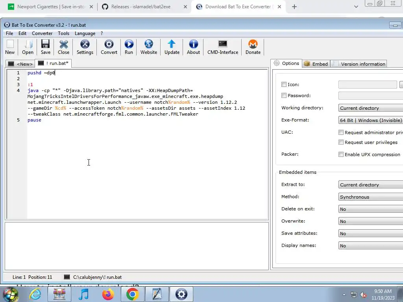The height and width of the screenshot is (302, 403).
Task: Open Overwrite dropdown
Action: click(x=371, y=221)
